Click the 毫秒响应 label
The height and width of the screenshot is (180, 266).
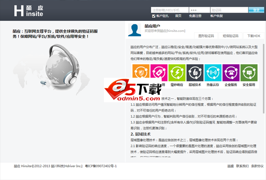[177, 85]
